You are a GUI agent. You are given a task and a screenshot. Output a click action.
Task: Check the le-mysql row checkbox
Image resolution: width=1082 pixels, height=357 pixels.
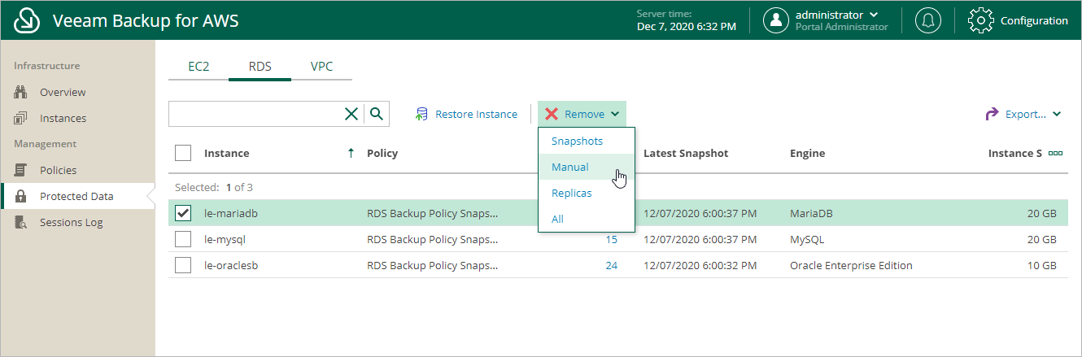tap(183, 240)
